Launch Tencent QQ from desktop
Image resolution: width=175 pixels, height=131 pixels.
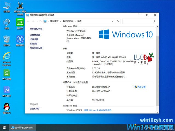(x=7, y=108)
